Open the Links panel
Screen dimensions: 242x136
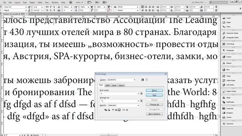(x=226, y=27)
